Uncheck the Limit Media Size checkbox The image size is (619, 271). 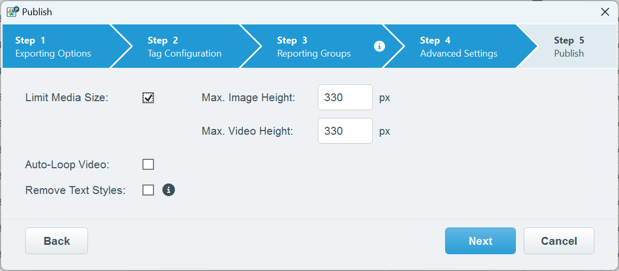(x=148, y=97)
